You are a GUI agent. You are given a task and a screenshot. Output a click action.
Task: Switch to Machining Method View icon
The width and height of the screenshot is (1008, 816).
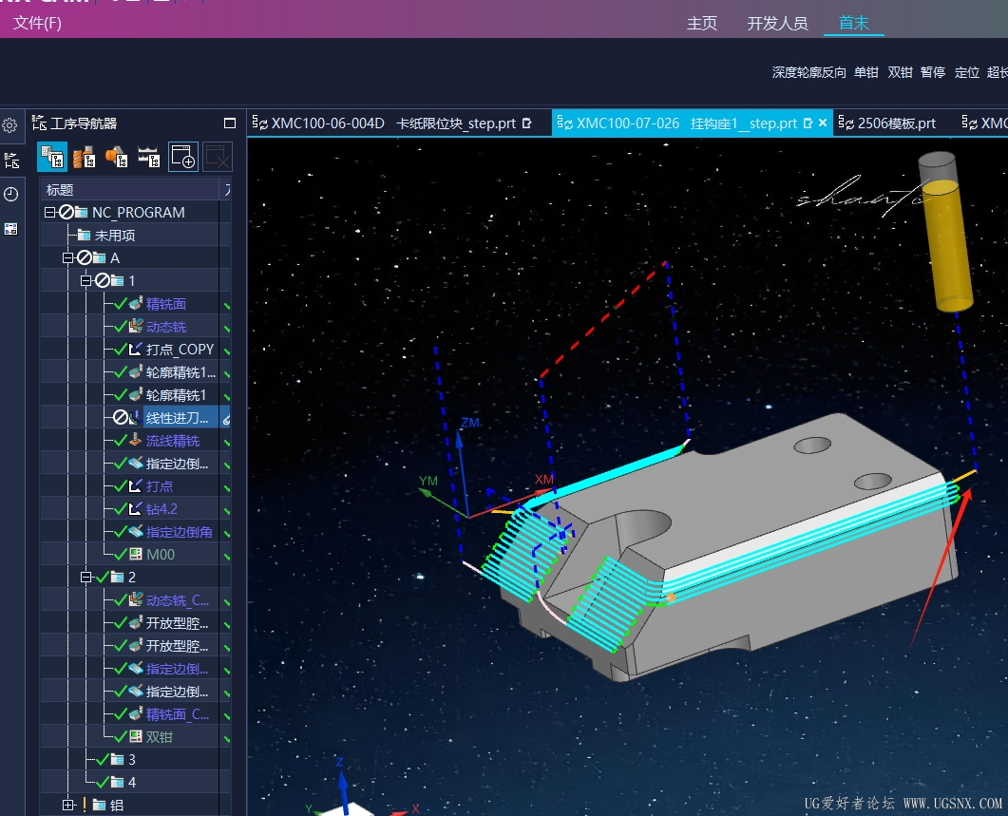pos(148,157)
